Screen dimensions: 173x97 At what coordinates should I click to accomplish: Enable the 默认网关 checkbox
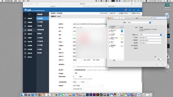[x=73, y=70]
